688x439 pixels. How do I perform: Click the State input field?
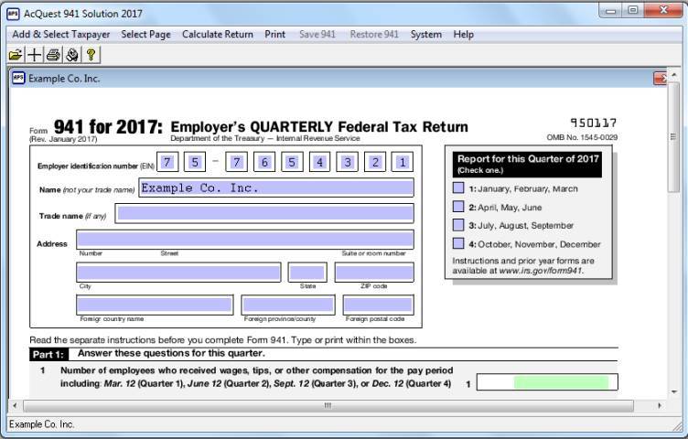click(x=307, y=273)
